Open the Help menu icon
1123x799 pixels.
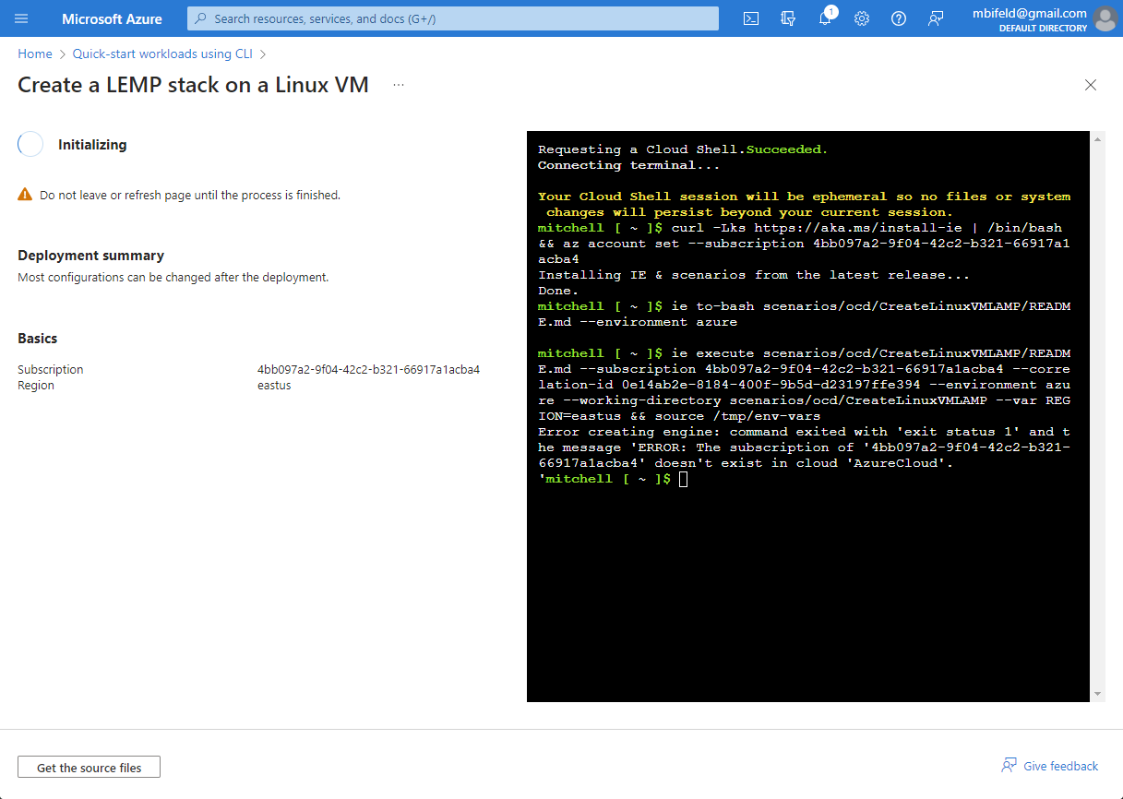click(x=898, y=18)
